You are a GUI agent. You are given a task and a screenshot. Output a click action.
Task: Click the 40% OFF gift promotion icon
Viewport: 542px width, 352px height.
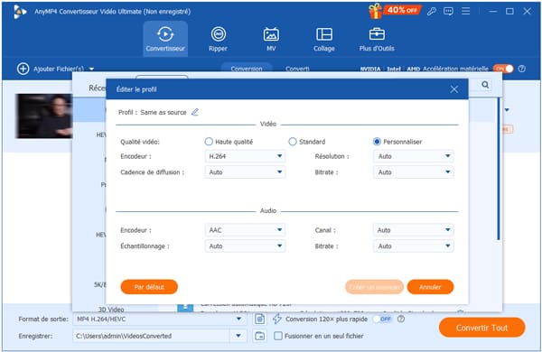click(395, 11)
